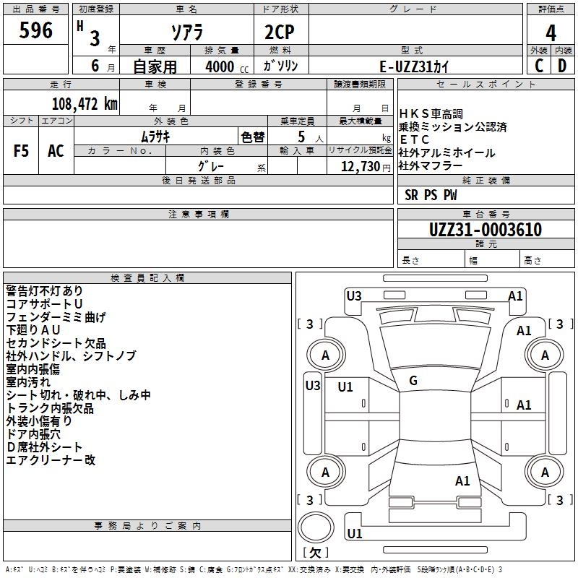Click the AC air conditioner value
578x578 pixels.
pyautogui.click(x=56, y=150)
